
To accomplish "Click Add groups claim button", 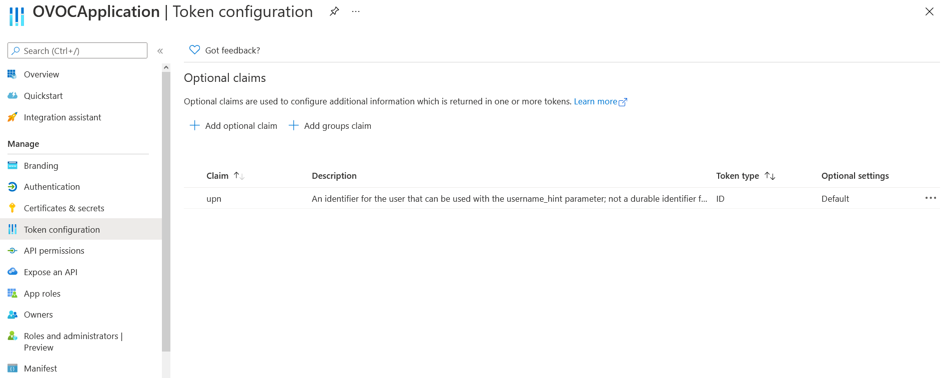I will (x=330, y=126).
